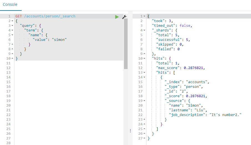251x145 pixels.
Task: Click "value" key in request body
Action: tap(40, 40)
